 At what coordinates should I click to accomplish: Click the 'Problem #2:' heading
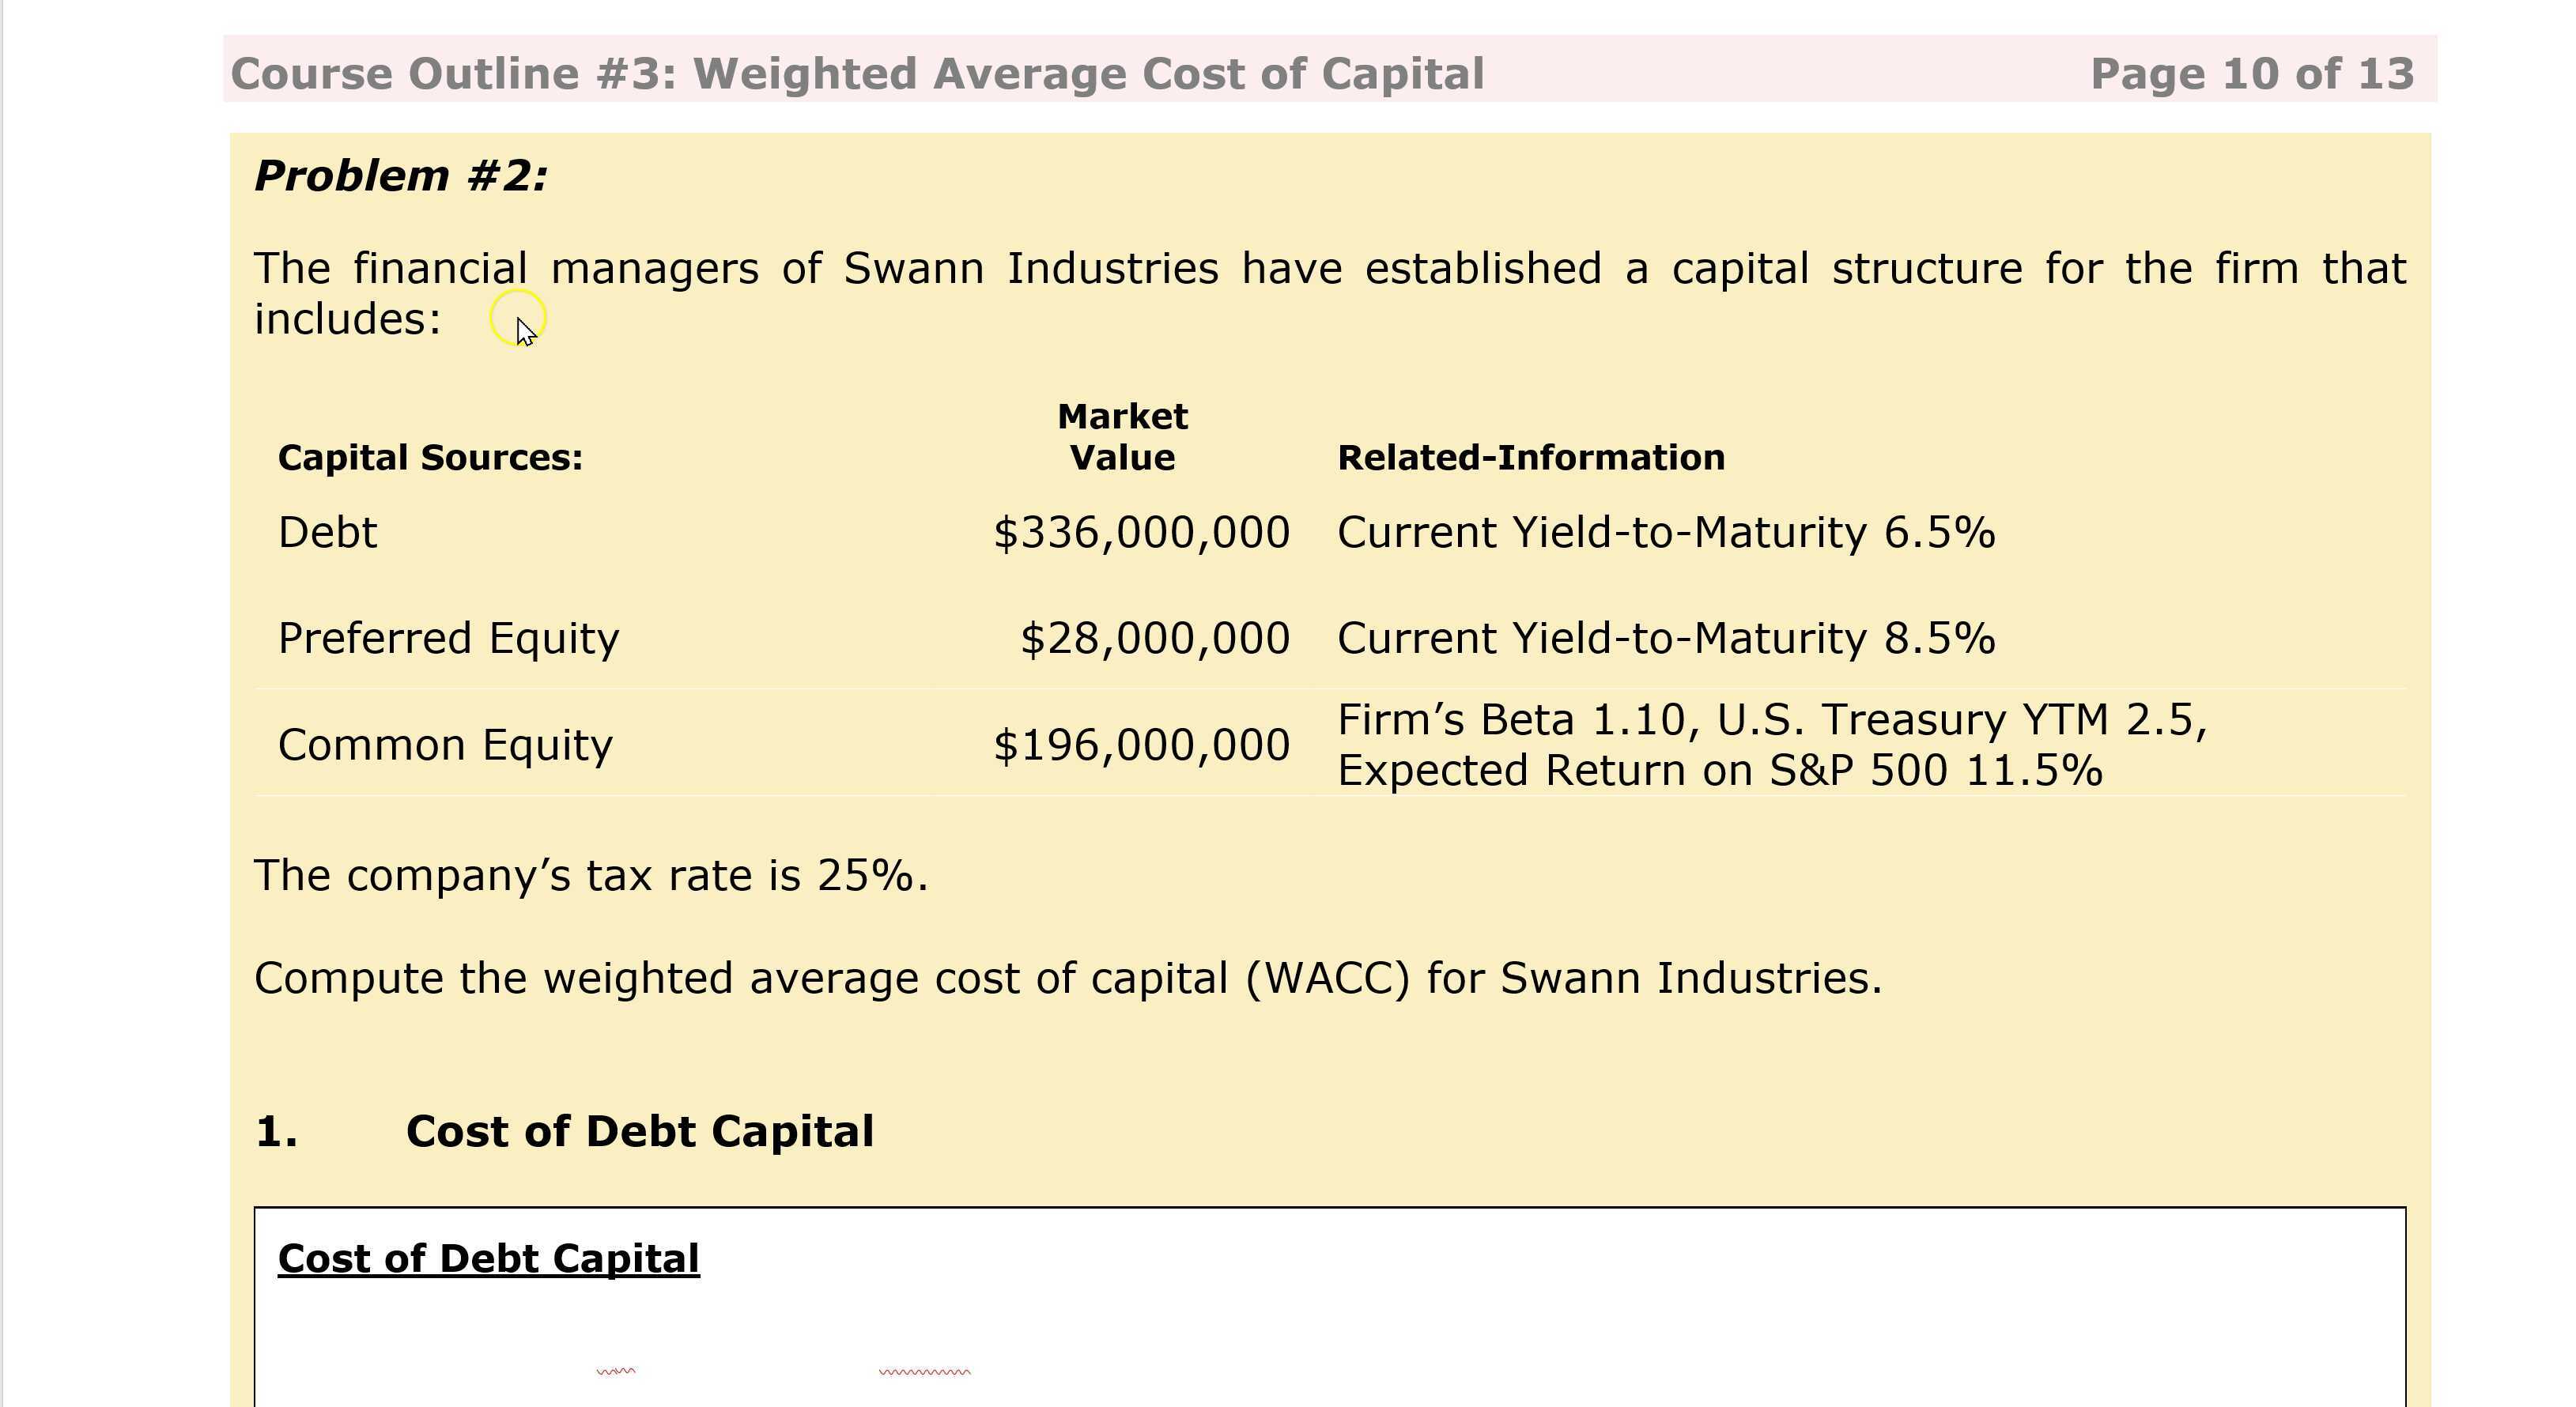click(401, 176)
